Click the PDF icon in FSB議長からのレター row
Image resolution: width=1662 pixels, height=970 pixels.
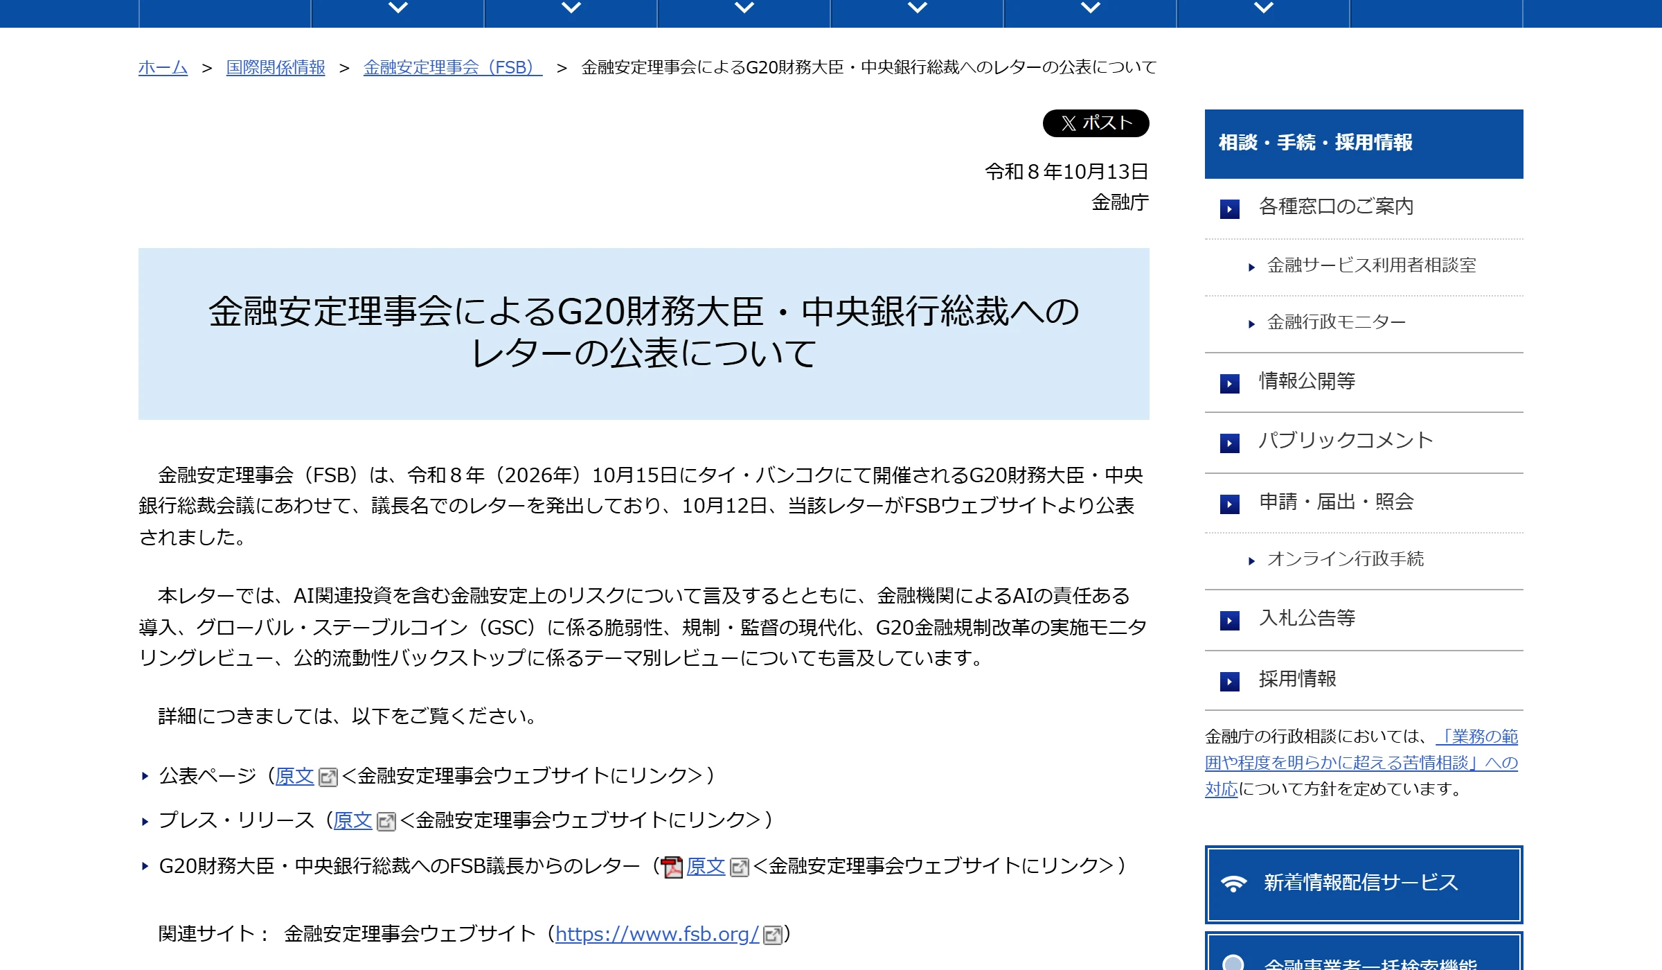click(672, 867)
